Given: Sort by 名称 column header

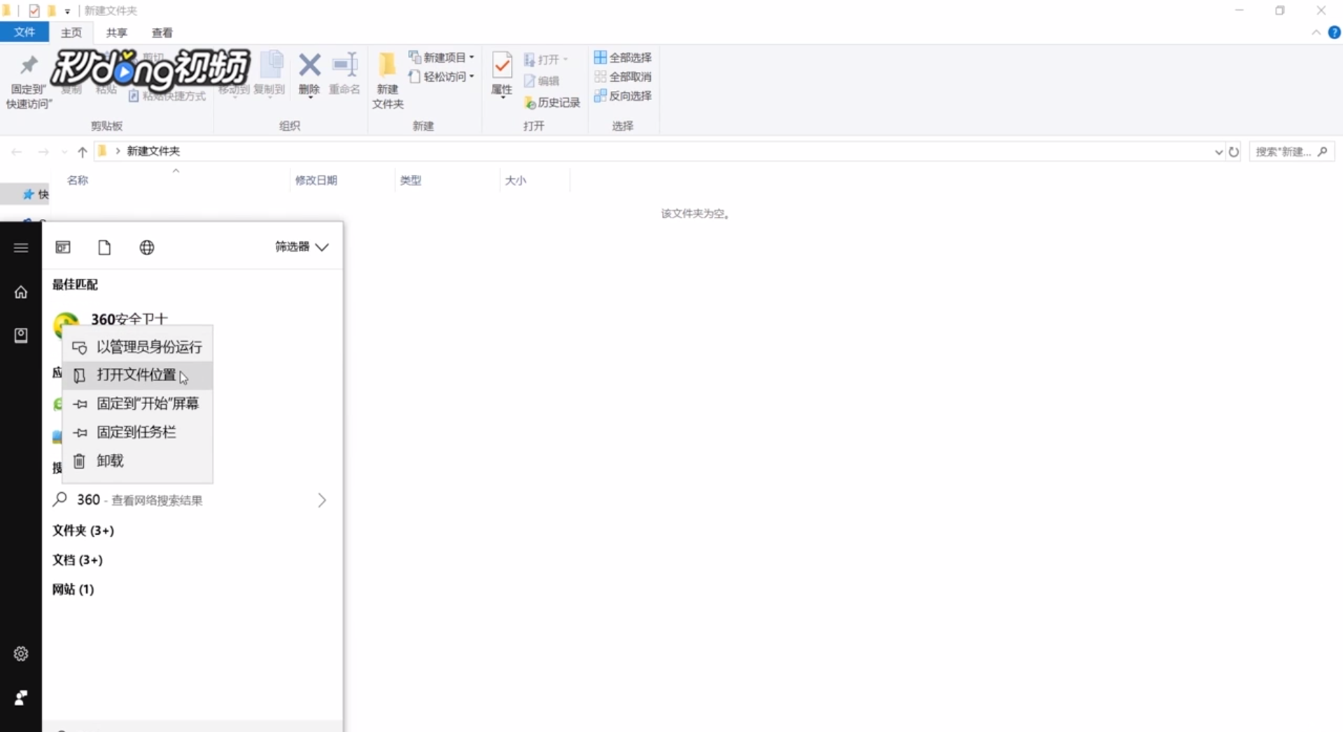Looking at the screenshot, I should point(78,180).
